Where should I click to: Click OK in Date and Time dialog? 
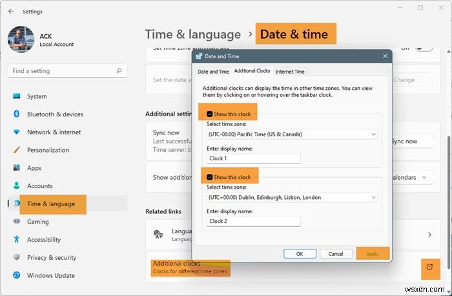pos(300,254)
